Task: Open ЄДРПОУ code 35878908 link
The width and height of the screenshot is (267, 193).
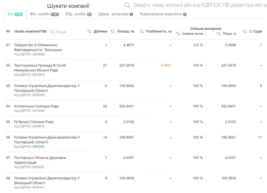Action: [x=38, y=54]
